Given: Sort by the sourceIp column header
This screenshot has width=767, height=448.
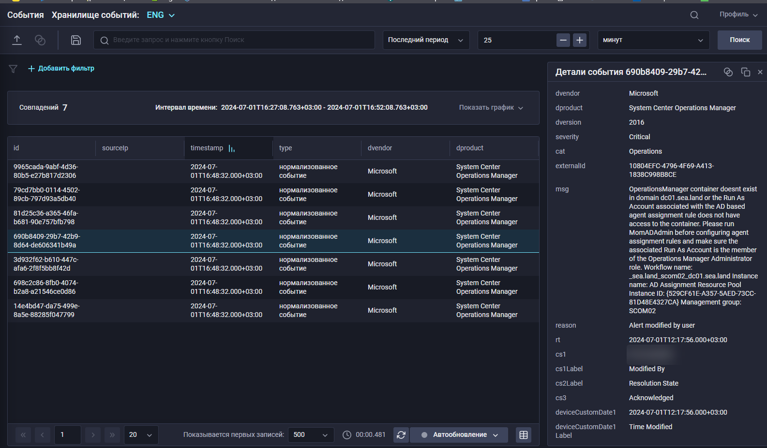Looking at the screenshot, I should tap(140, 148).
